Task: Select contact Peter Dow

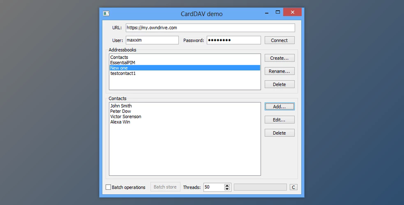Action: (x=185, y=111)
